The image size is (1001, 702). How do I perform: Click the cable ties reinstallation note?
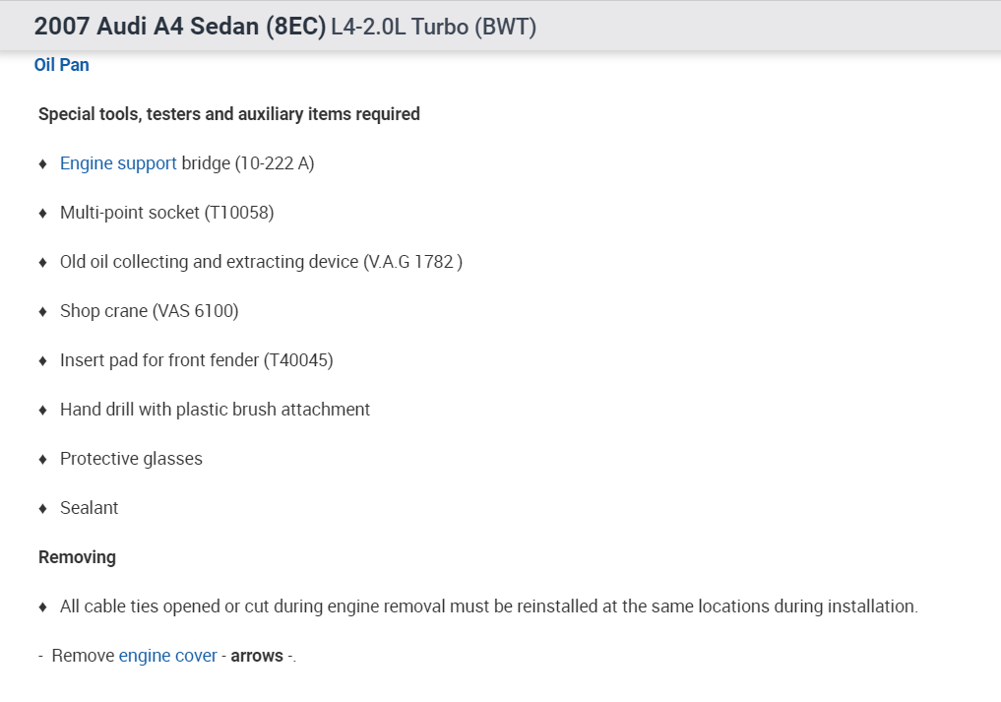coord(488,606)
